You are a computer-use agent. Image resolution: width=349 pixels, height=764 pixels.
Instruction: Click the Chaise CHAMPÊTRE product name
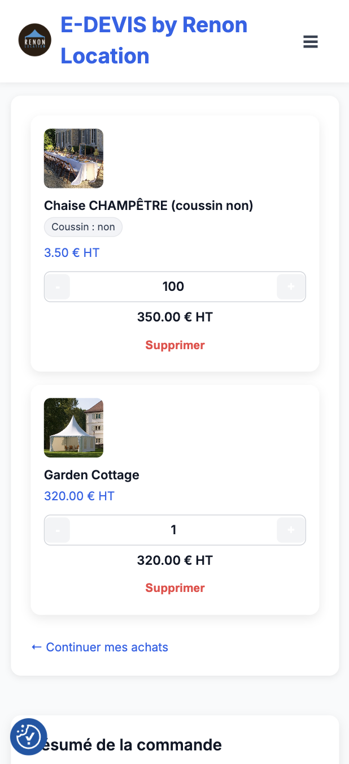coord(149,205)
